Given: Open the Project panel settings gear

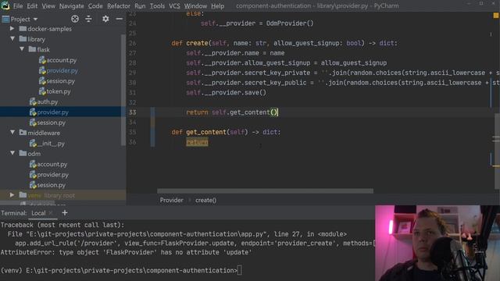Looking at the screenshot, I should tap(105, 19).
